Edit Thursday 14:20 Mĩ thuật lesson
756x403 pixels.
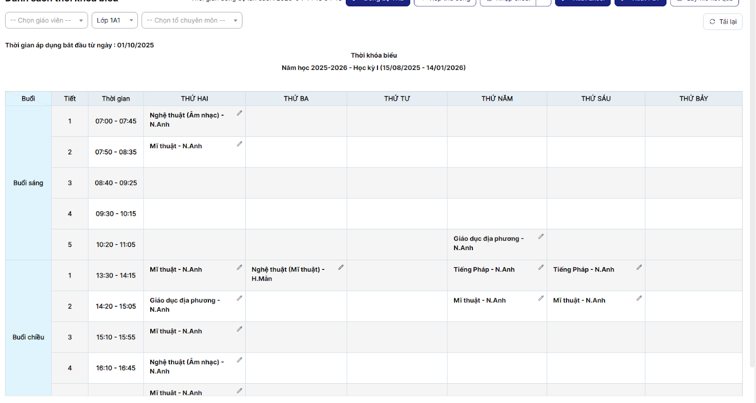[x=541, y=298]
